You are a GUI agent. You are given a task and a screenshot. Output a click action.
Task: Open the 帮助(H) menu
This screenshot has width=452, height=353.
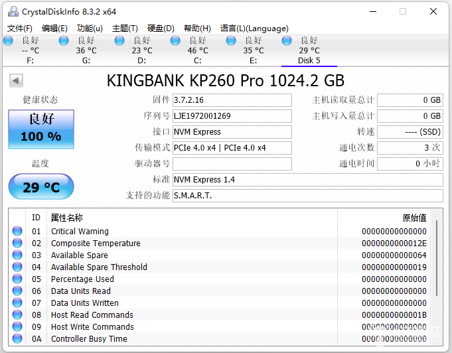tap(197, 29)
